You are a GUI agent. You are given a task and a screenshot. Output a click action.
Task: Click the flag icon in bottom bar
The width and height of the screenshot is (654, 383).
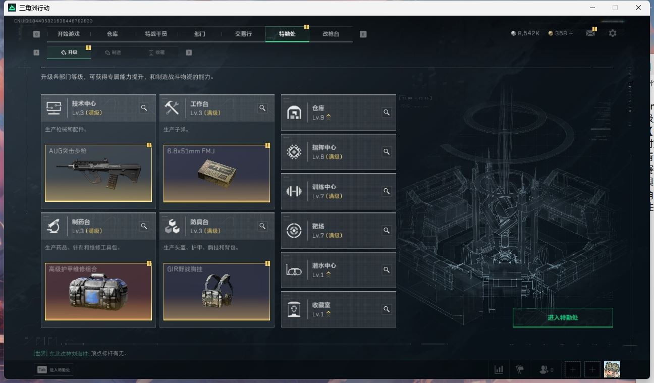coord(520,369)
